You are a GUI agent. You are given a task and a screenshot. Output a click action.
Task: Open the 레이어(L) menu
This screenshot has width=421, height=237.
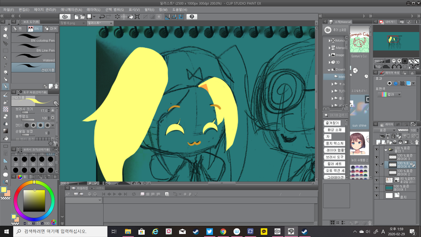coord(94,10)
